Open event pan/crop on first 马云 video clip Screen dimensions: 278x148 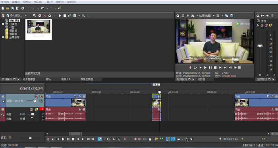coord(75,96)
